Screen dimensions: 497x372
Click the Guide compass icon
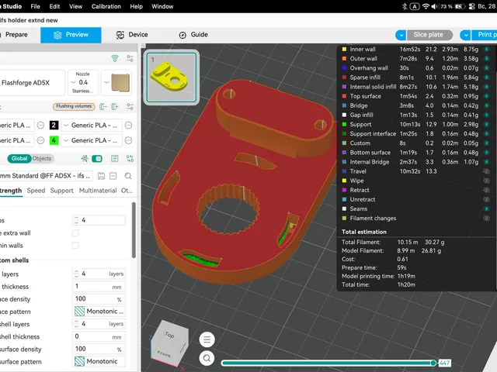click(x=182, y=35)
